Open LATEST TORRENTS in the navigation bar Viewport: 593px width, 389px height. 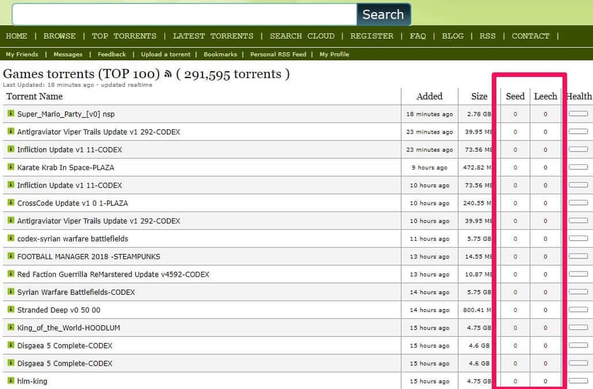point(213,36)
